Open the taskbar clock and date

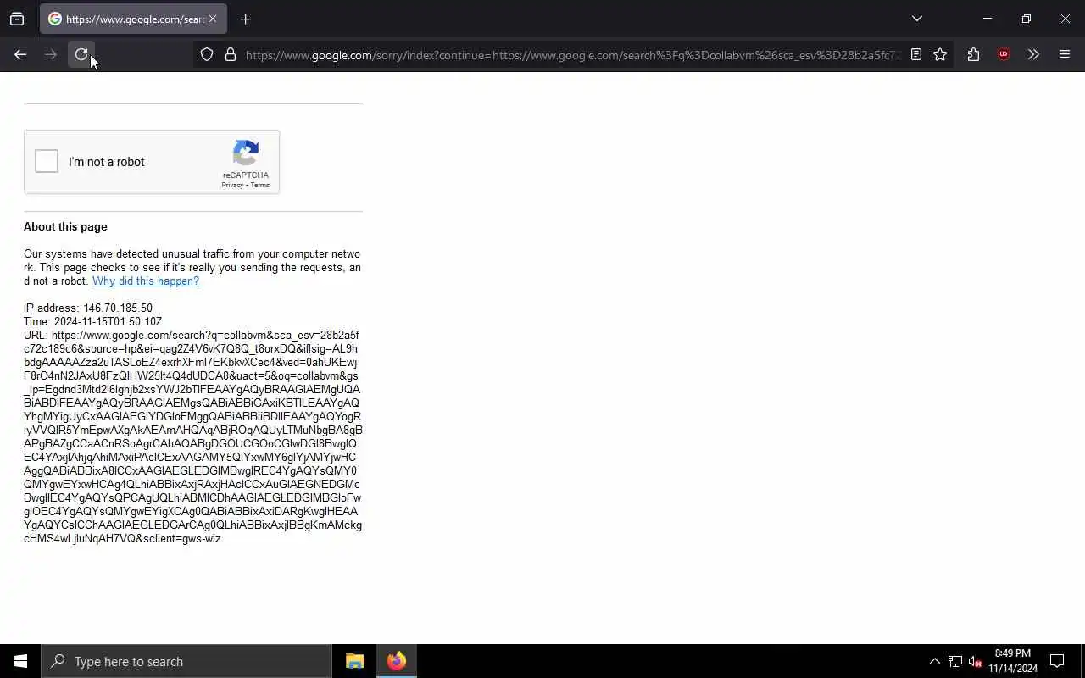coord(1013,661)
